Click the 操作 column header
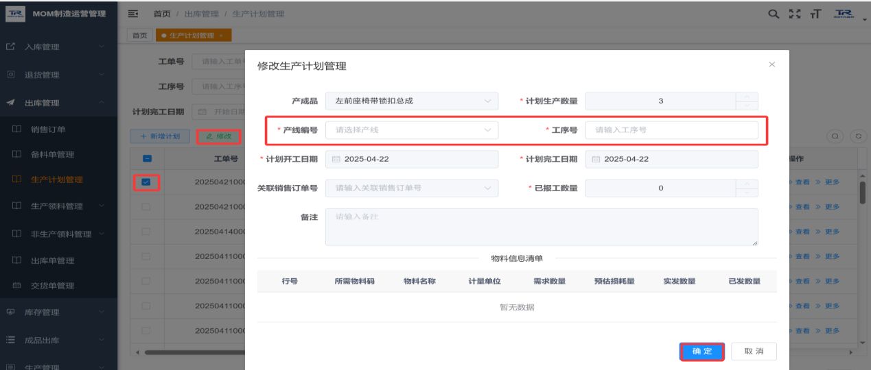 click(x=795, y=159)
